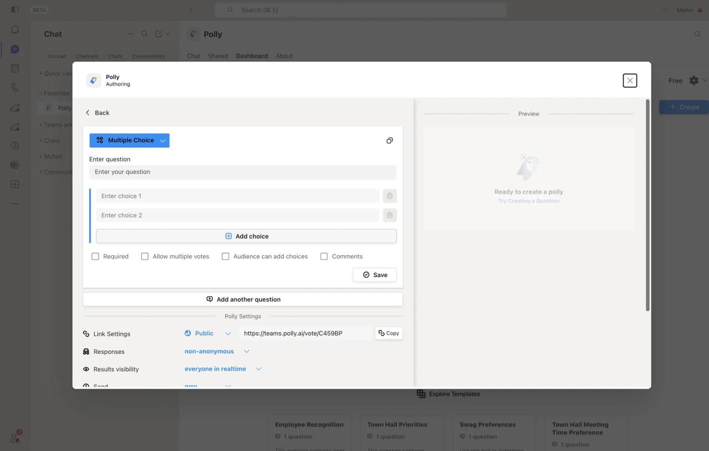Open the Public link settings dropdown
This screenshot has height=451, width=709.
(208, 333)
